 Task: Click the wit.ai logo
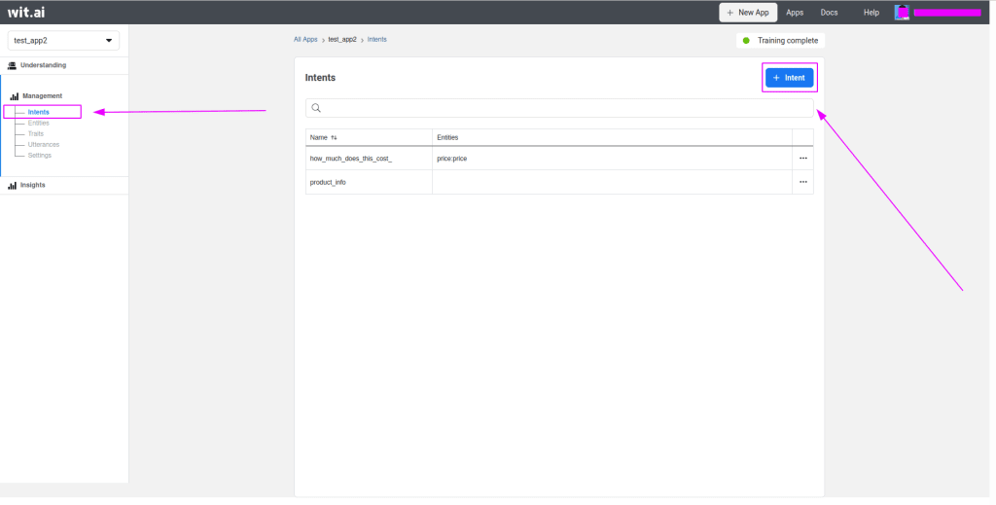(26, 12)
